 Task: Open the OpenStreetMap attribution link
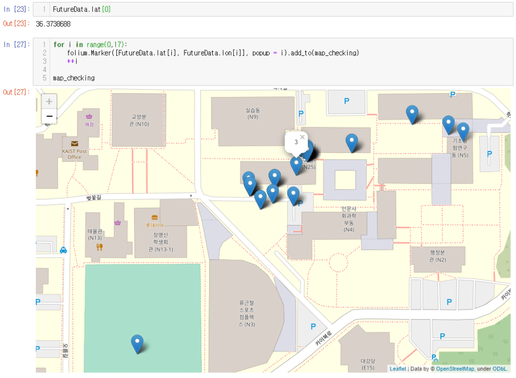[454, 369]
